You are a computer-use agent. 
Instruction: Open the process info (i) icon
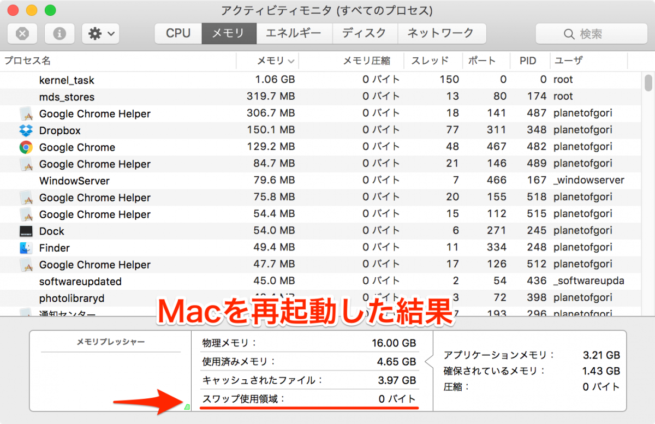(x=59, y=34)
